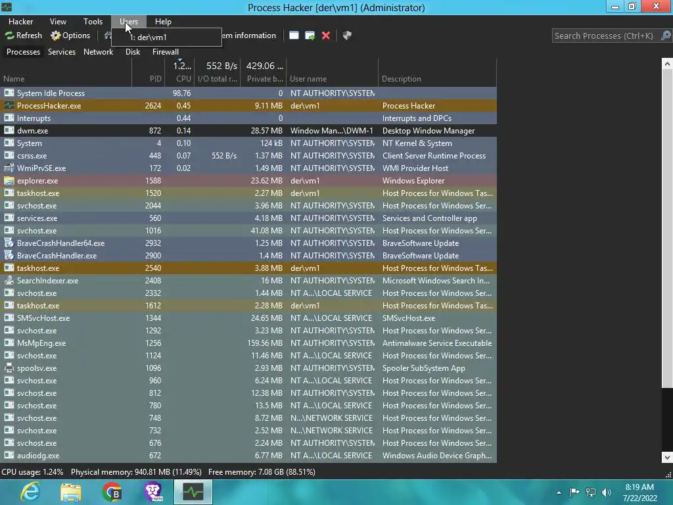
Task: Switch to the Processes tab
Action: pos(23,51)
